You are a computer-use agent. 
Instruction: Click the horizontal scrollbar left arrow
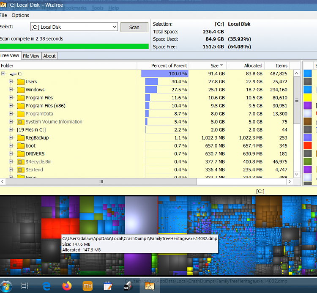coord(3,181)
